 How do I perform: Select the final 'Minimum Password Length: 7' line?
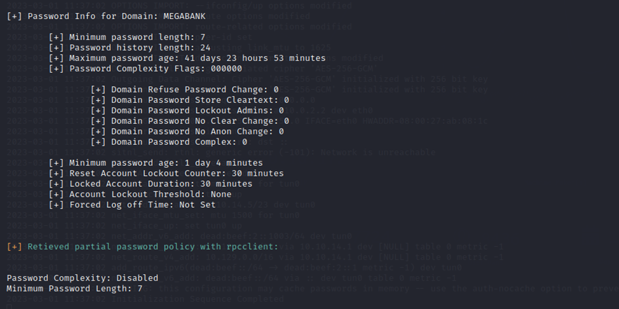pyautogui.click(x=74, y=289)
